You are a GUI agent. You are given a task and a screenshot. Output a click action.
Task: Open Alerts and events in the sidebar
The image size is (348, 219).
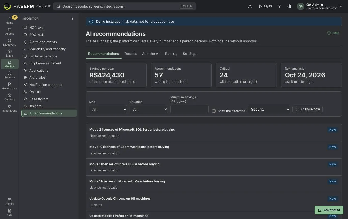(49, 42)
